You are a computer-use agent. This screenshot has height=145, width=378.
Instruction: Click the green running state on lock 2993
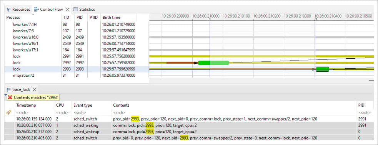tap(322, 69)
